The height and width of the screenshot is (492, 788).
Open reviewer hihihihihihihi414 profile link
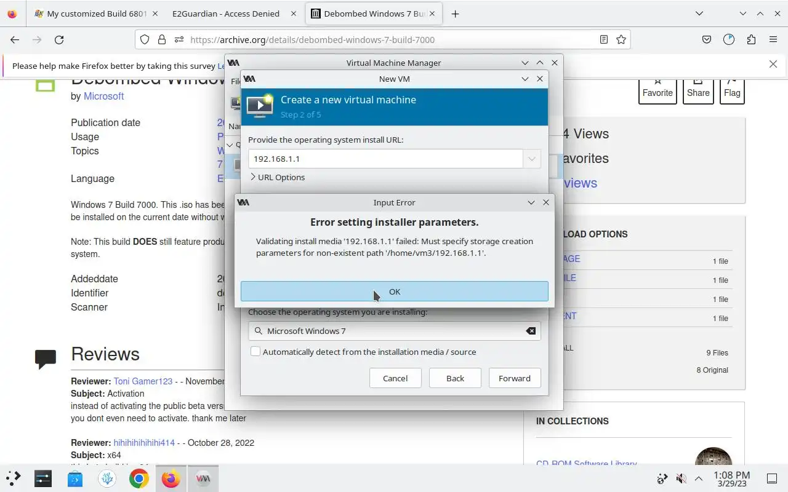(144, 443)
